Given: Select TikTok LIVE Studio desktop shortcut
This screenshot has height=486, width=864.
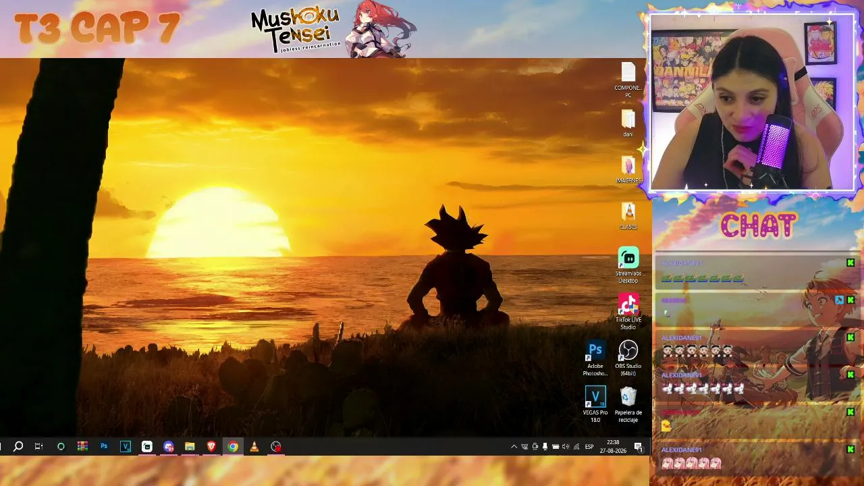Looking at the screenshot, I should click(x=628, y=313).
